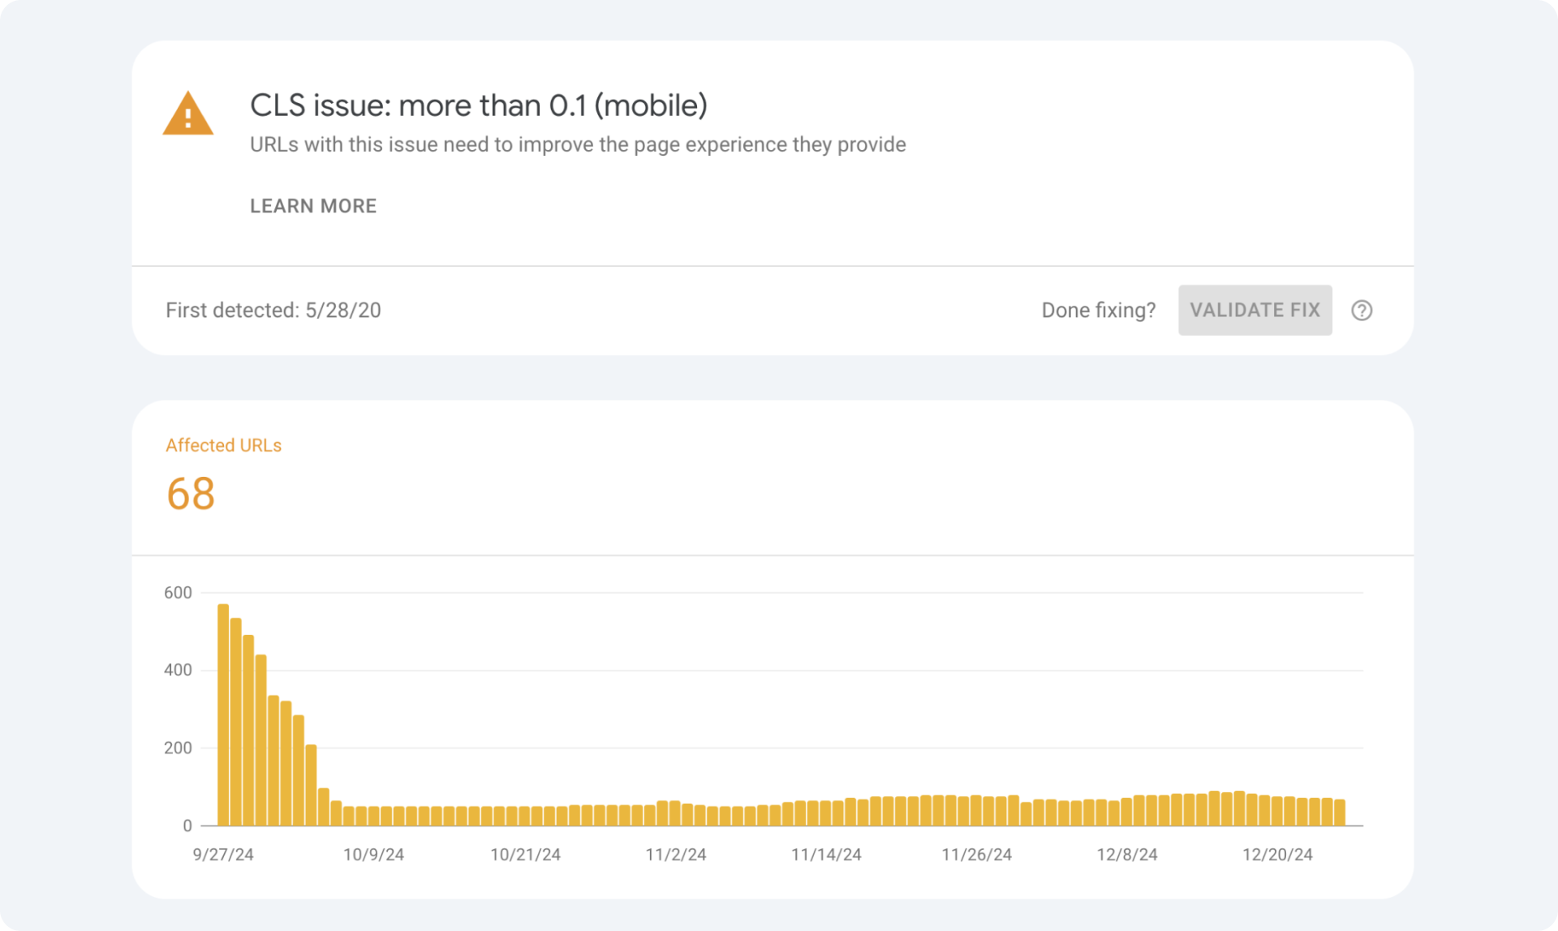Select the 10/21/24 date axis label

coord(525,855)
